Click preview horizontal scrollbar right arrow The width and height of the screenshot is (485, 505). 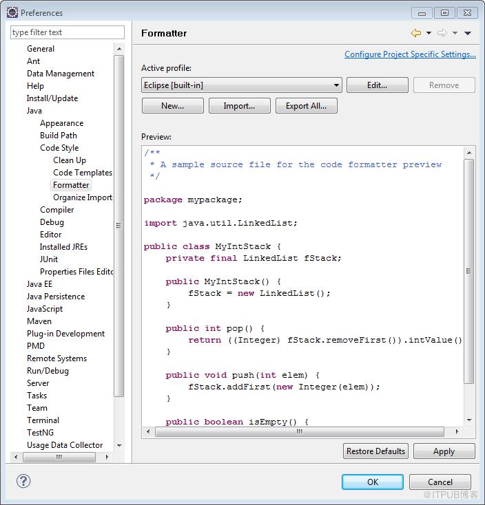(457, 431)
